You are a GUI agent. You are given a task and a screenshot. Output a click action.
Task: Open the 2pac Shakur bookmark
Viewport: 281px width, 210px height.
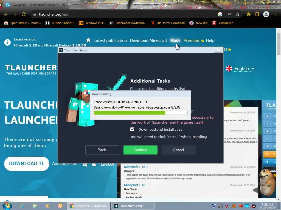tap(23, 23)
